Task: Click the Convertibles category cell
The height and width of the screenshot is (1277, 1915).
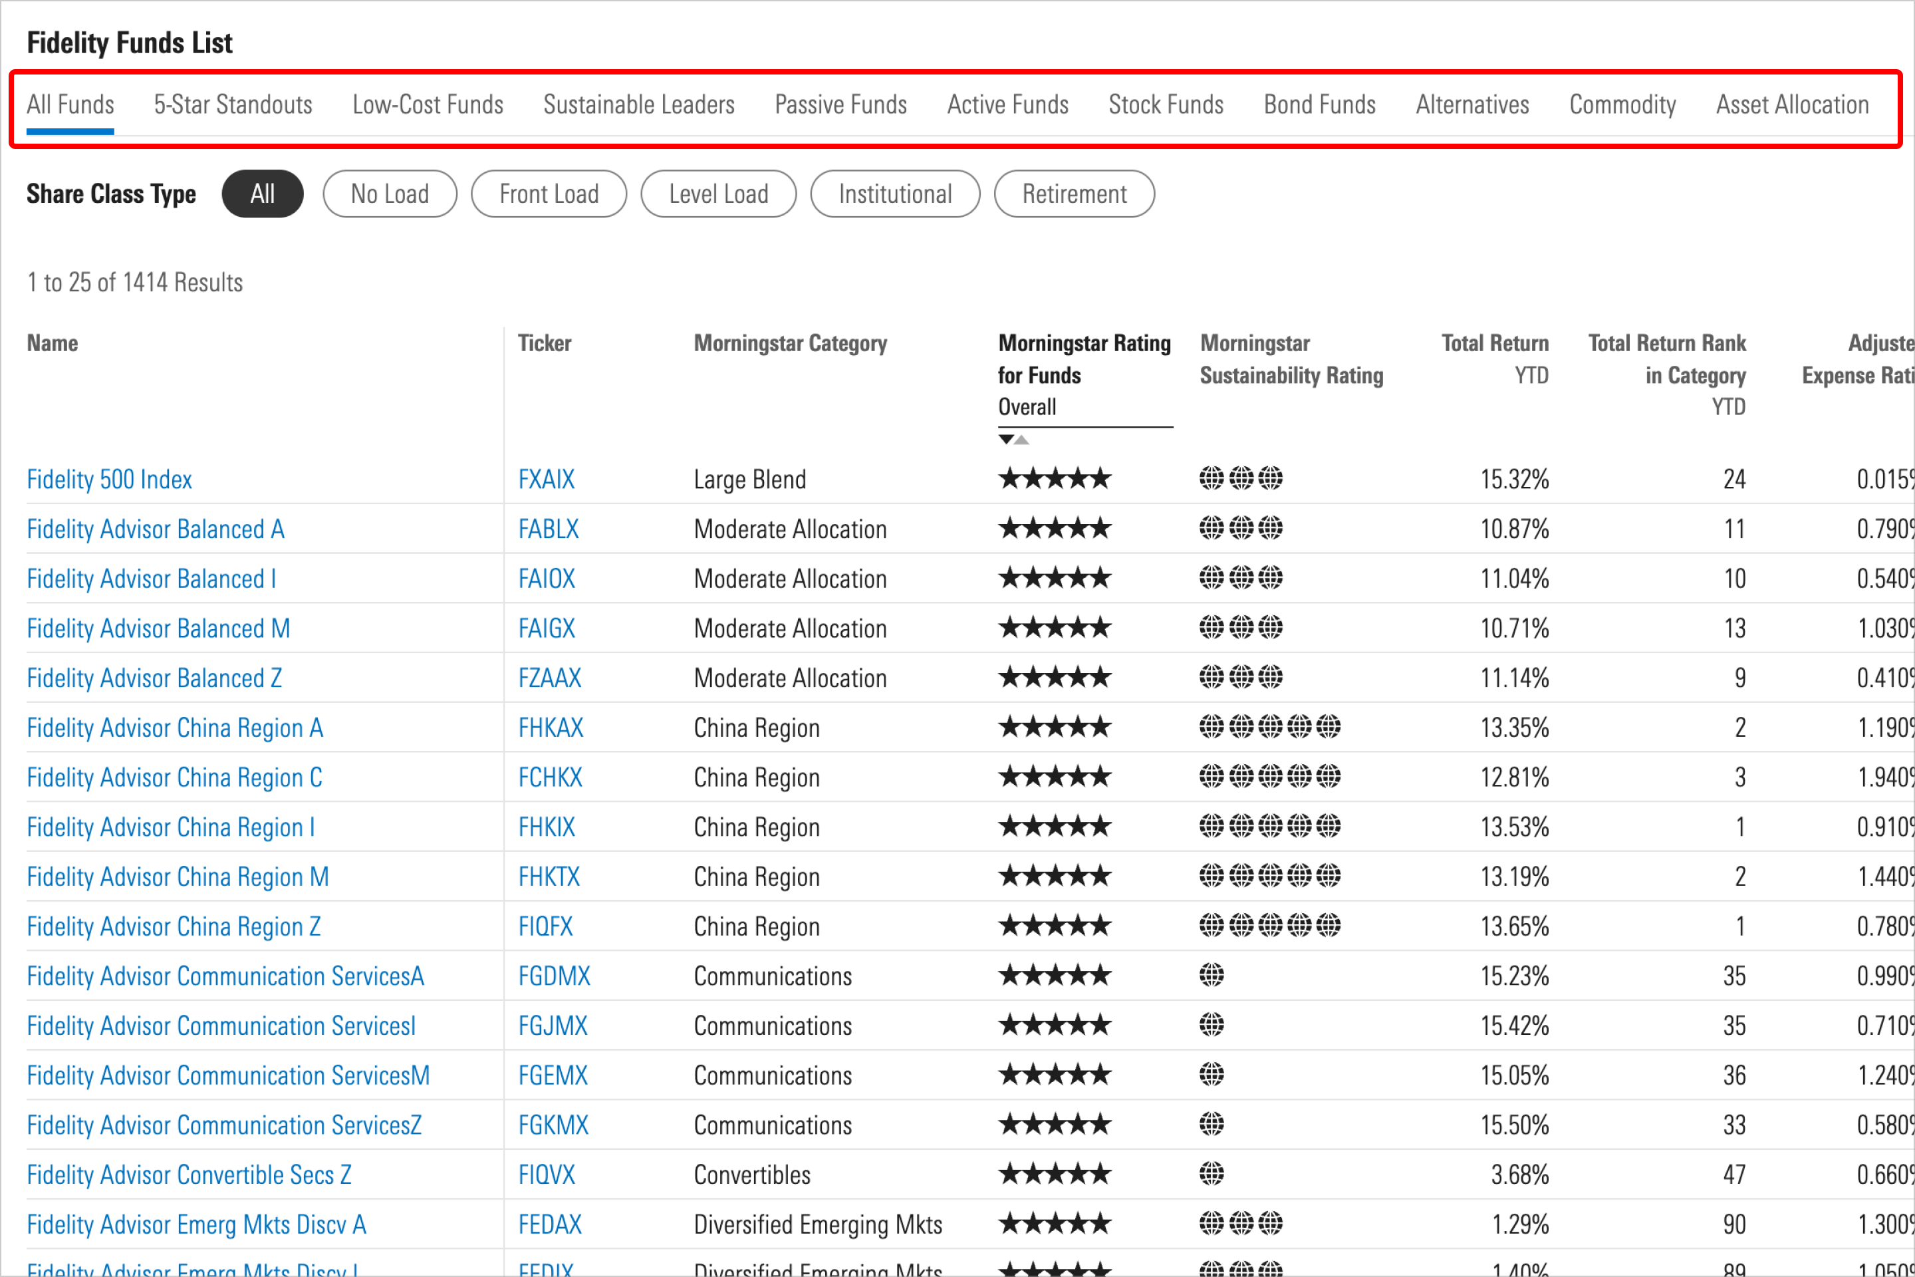Action: [752, 1175]
